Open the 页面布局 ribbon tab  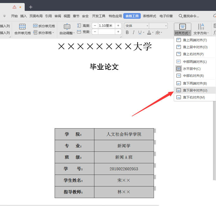(36, 16)
